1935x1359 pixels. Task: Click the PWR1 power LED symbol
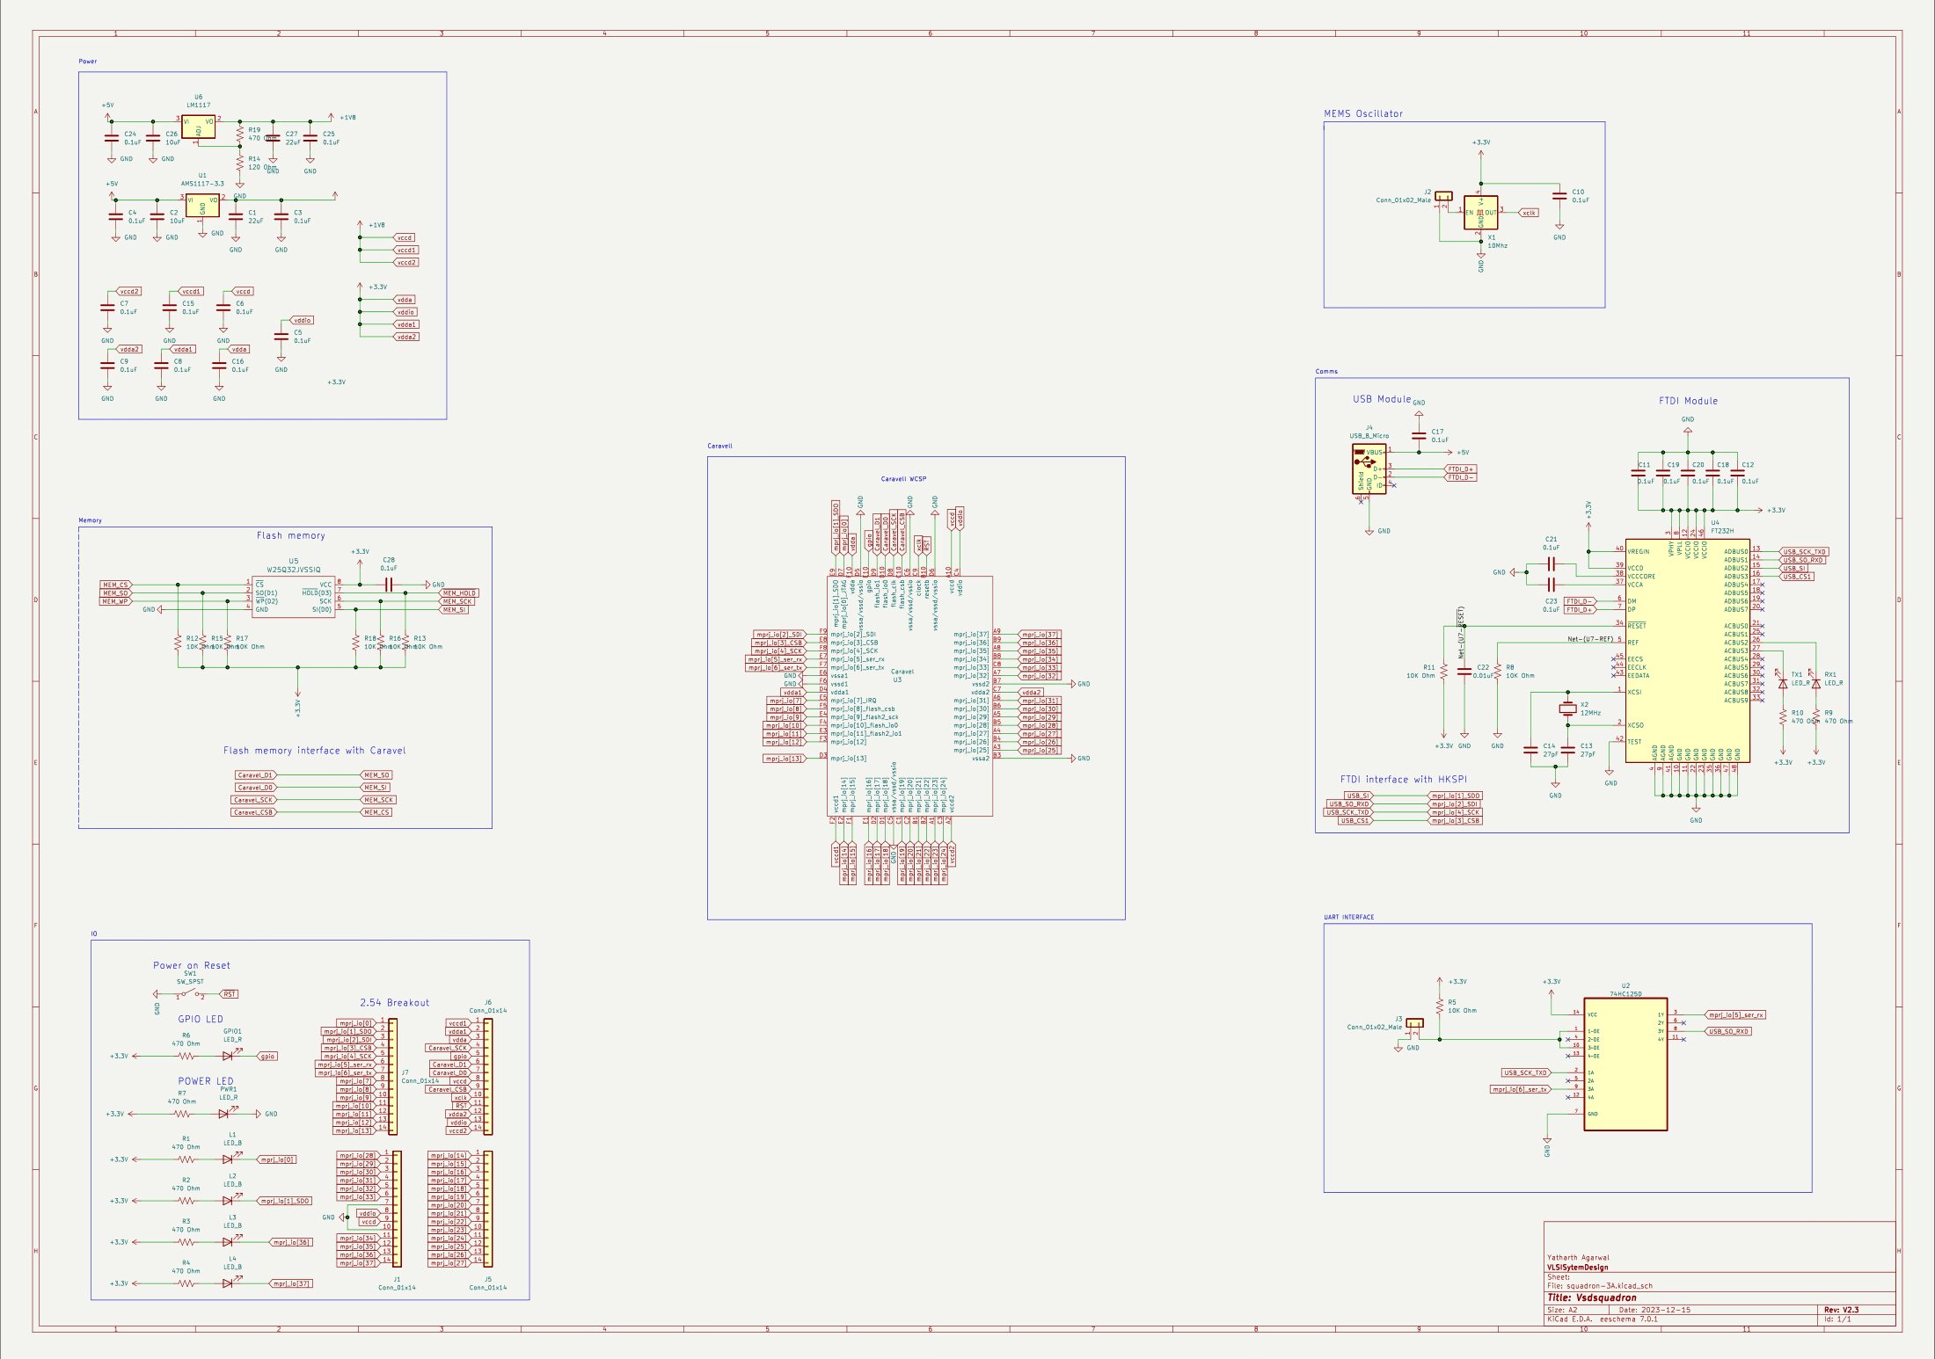[x=224, y=1114]
